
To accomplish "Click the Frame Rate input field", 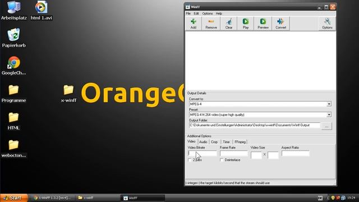I will [234, 153].
